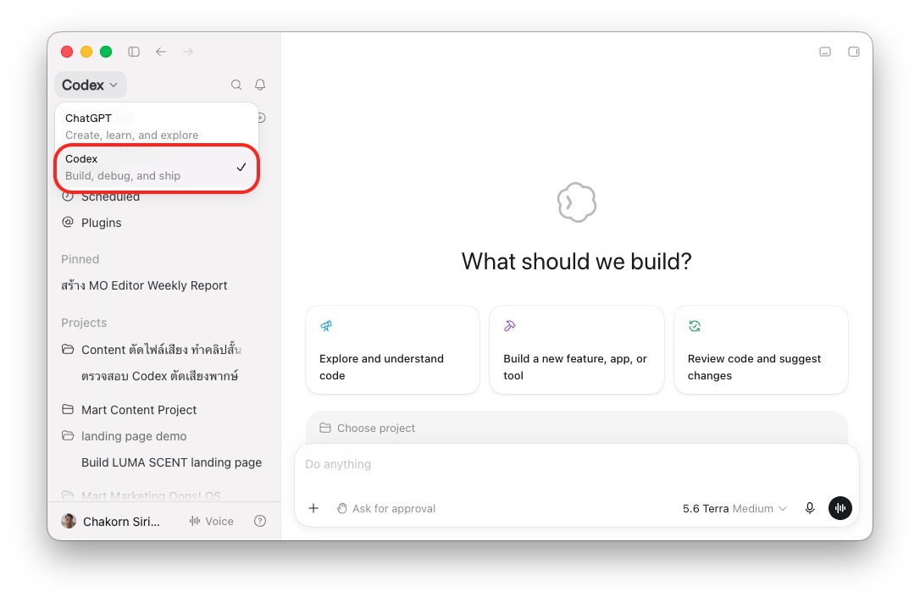The image size is (920, 603).
Task: Toggle the bottom panel icon at top right
Action: [x=825, y=52]
